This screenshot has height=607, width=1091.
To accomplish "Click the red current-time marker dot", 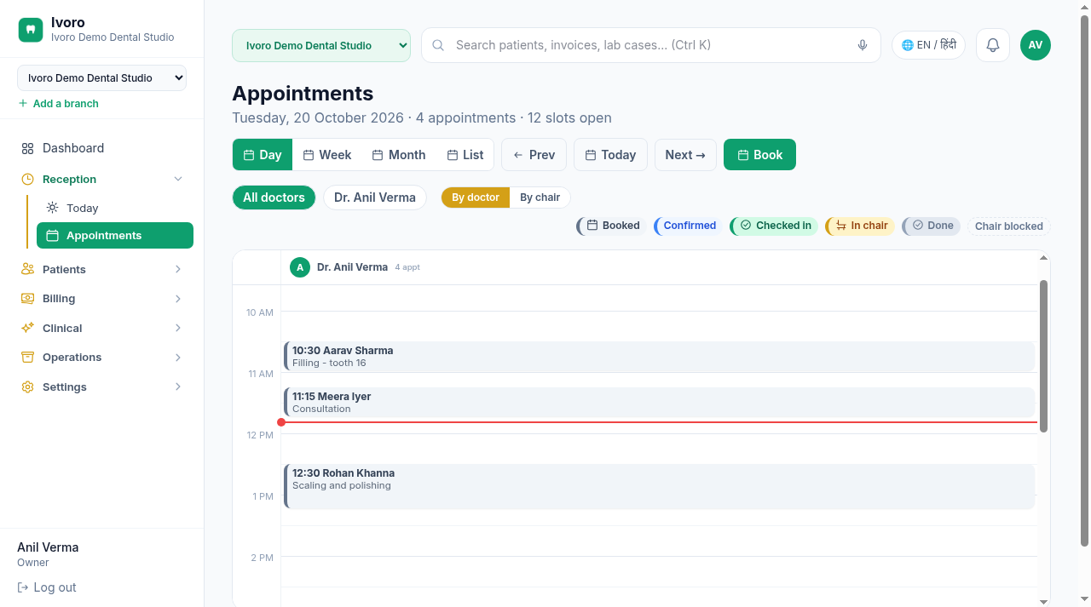I will click(x=281, y=422).
